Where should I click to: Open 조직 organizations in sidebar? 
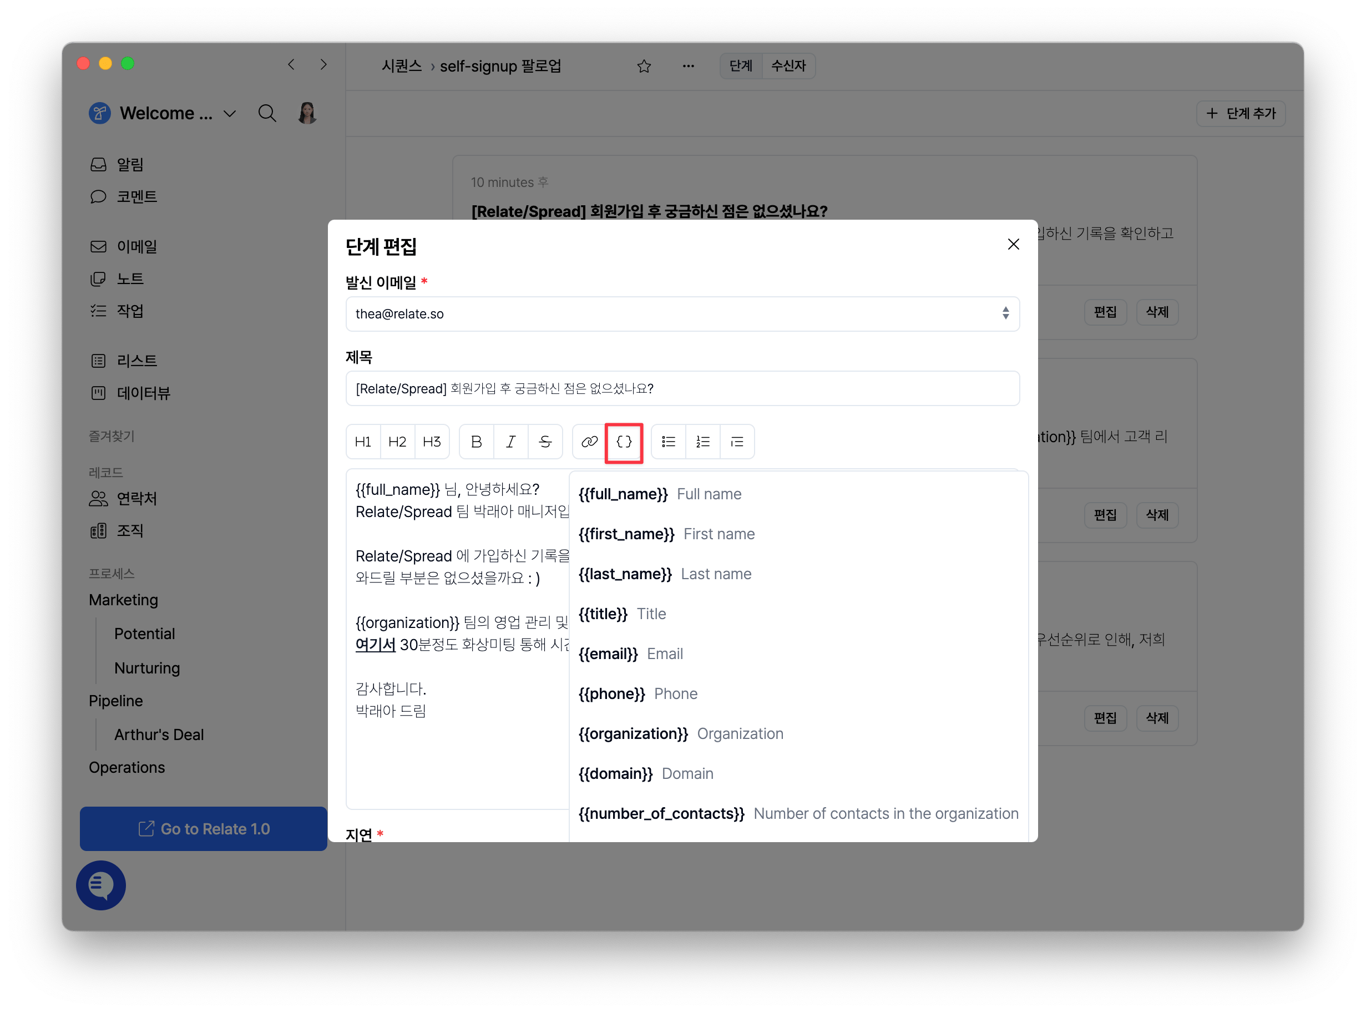117,530
